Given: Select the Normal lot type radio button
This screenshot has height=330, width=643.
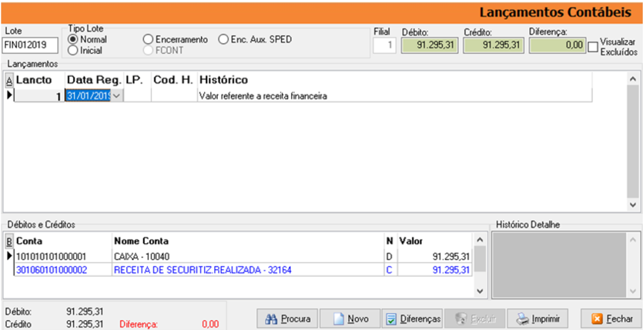Looking at the screenshot, I should click(x=73, y=40).
